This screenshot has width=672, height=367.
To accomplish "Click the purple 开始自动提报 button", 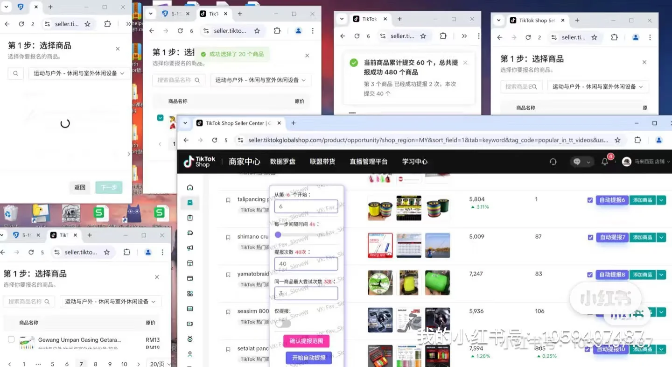I will tap(308, 358).
